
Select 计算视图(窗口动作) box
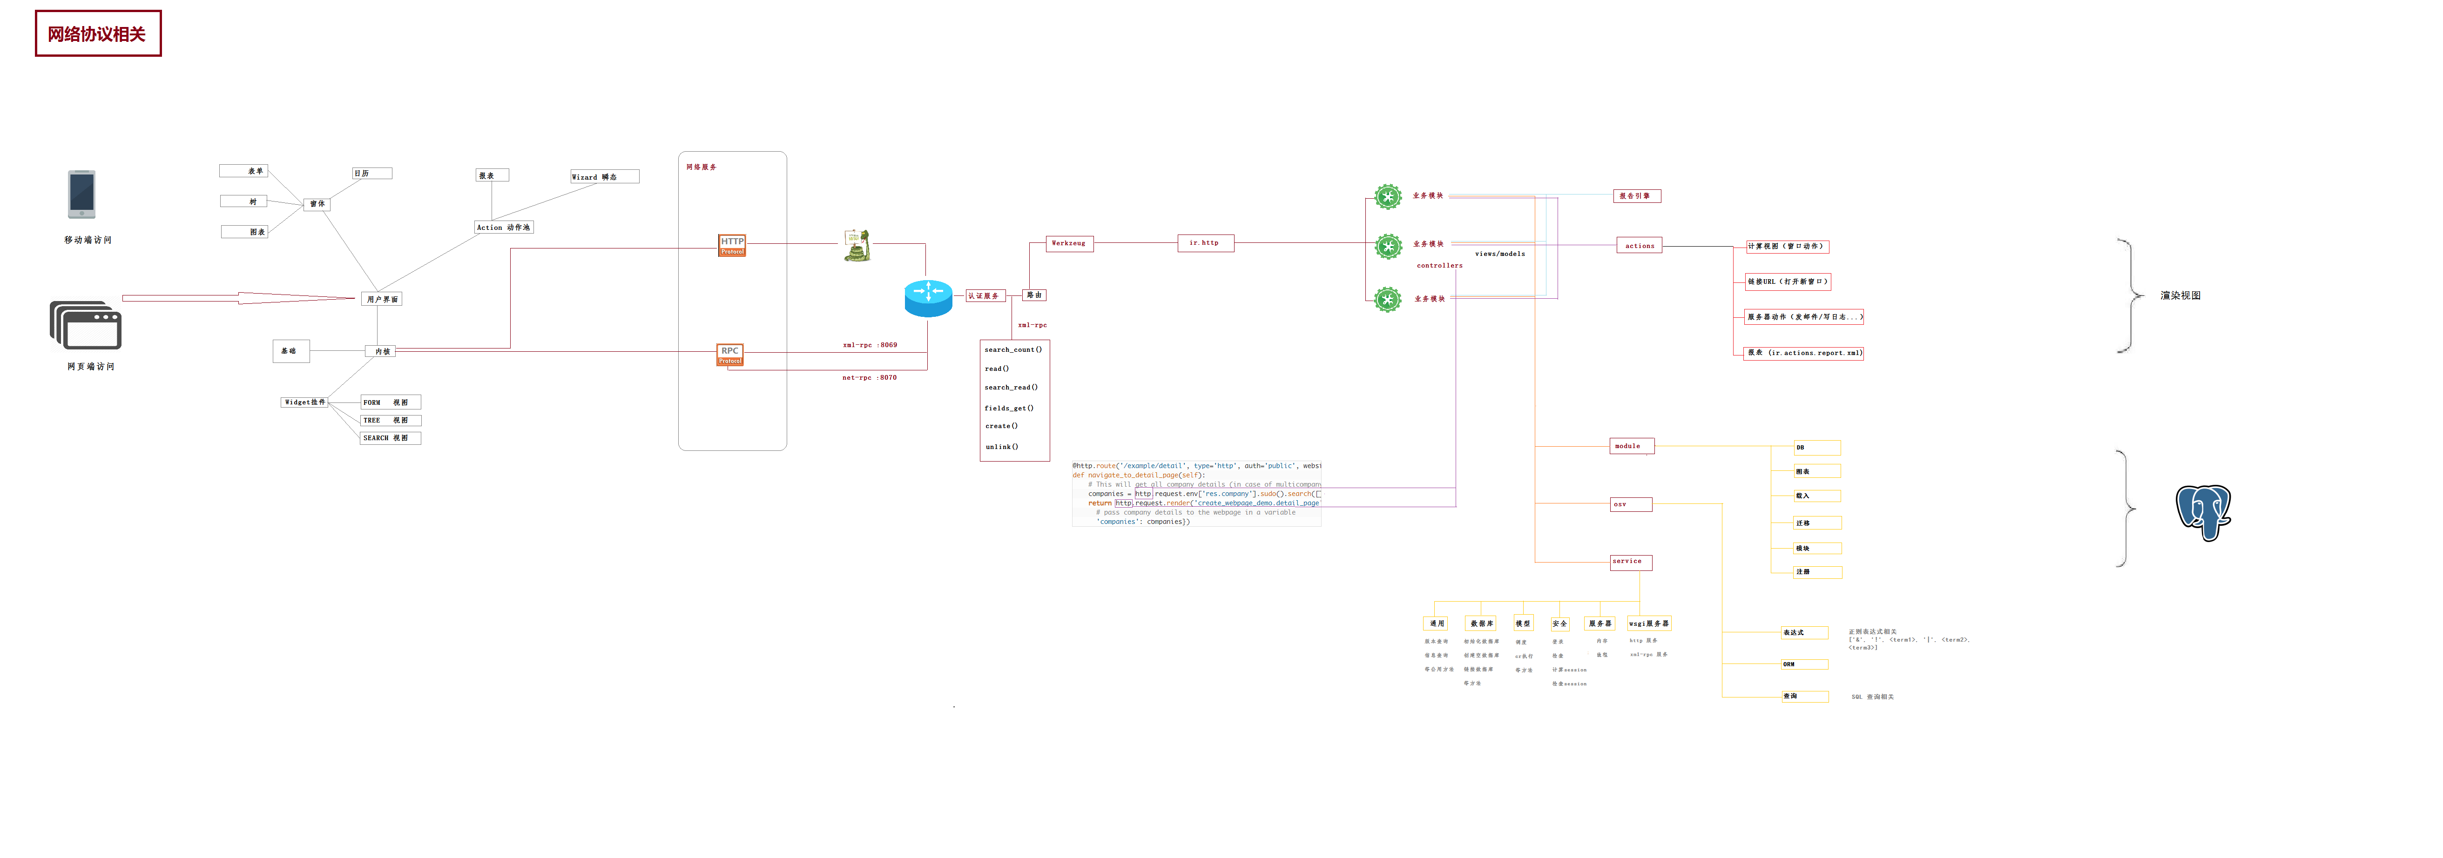[1788, 247]
